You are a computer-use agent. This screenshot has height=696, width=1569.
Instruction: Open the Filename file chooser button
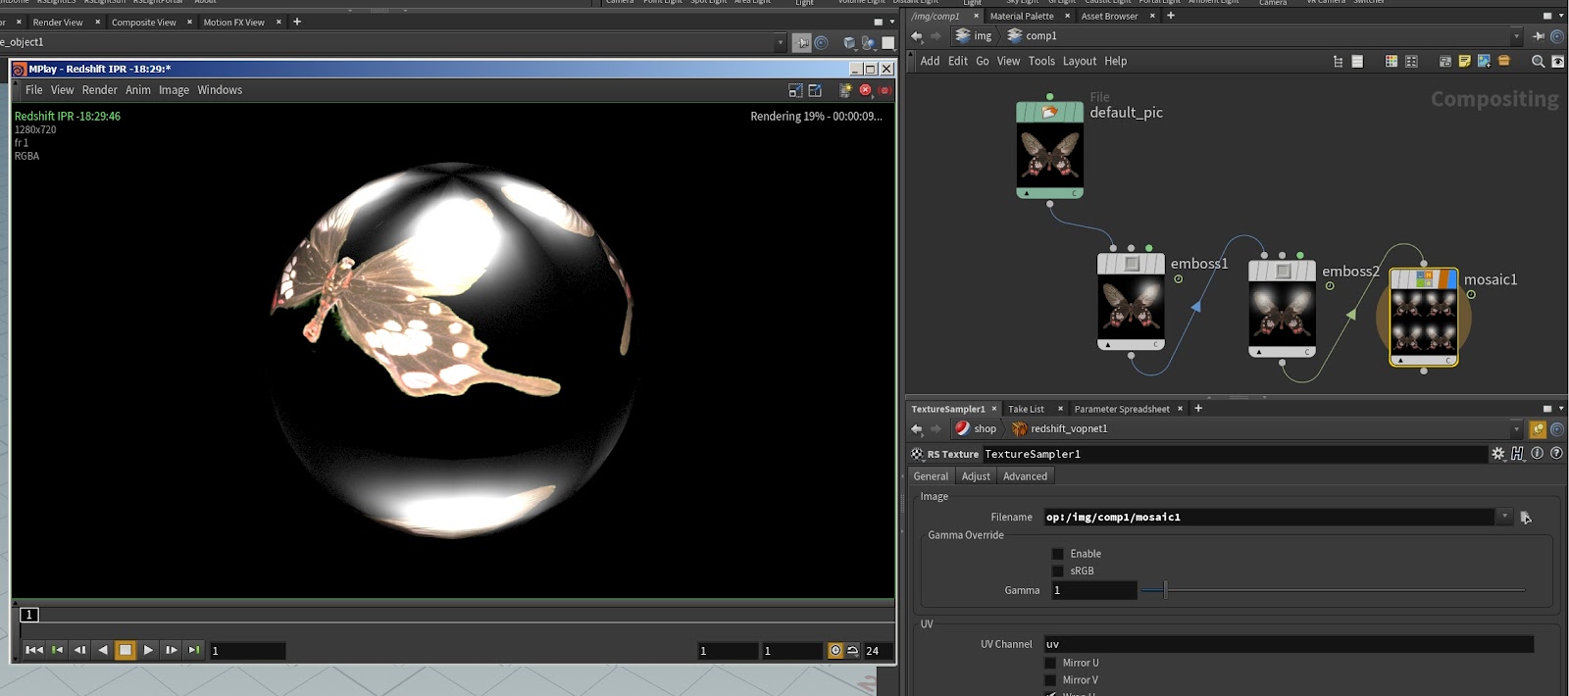(1526, 518)
